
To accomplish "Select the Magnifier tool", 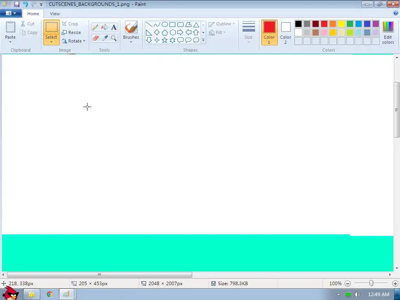I will 114,38.
